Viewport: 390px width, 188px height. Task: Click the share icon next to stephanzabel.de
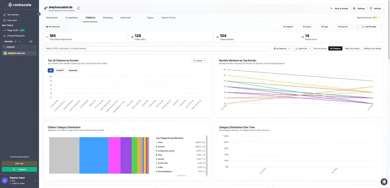[78, 8]
